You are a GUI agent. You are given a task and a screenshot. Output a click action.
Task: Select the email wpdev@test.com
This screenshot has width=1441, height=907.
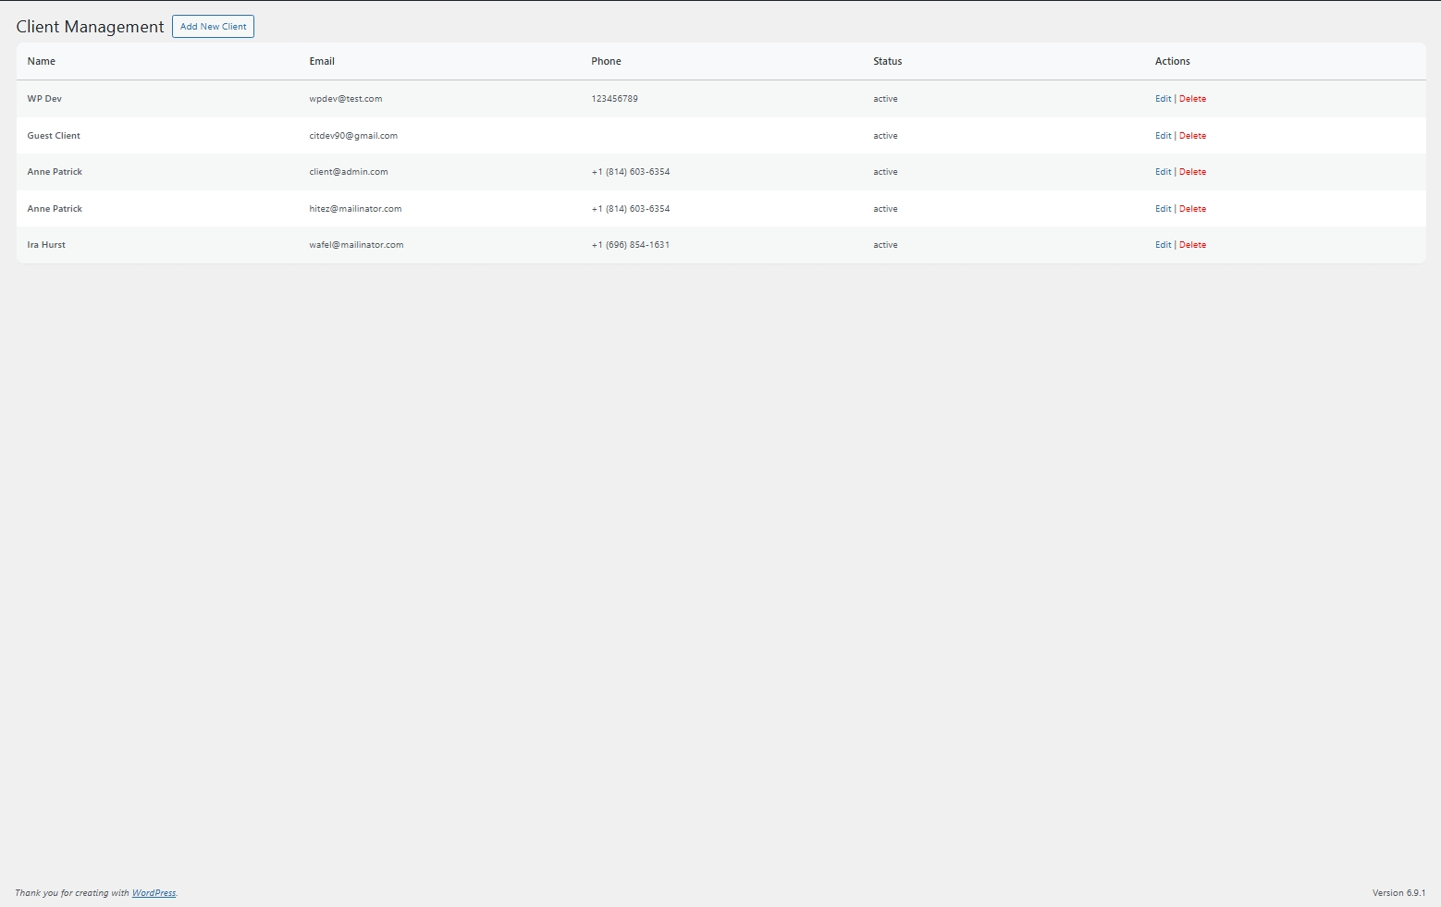345,99
